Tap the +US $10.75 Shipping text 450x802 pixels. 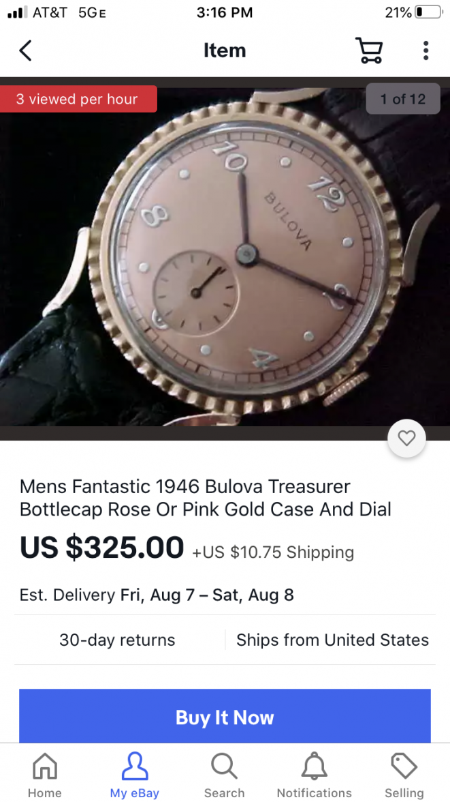point(273,552)
